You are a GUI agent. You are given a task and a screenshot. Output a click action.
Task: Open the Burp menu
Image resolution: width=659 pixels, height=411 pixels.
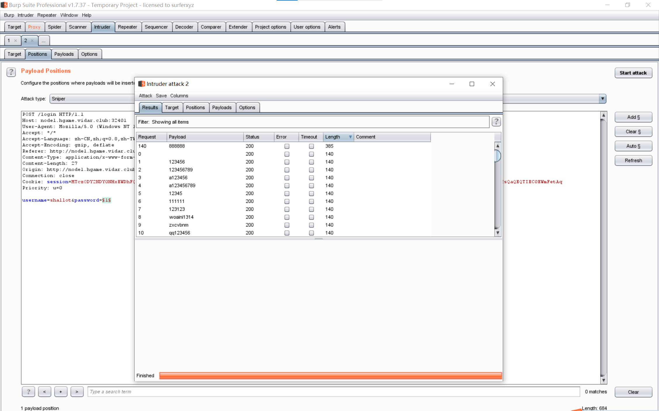[x=9, y=15]
